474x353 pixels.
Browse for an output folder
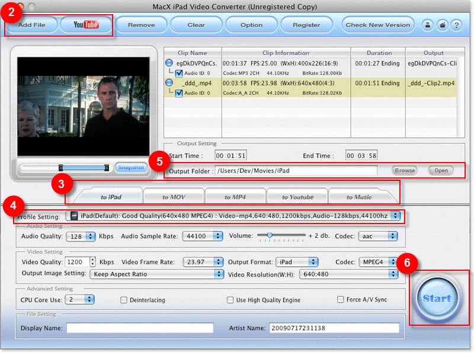[405, 170]
